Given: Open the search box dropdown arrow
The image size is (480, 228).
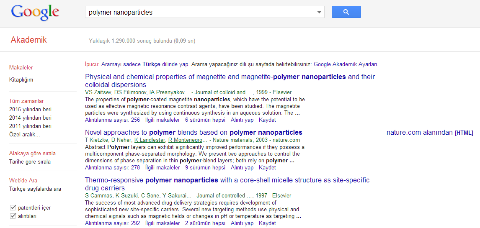Looking at the screenshot, I should coord(320,12).
